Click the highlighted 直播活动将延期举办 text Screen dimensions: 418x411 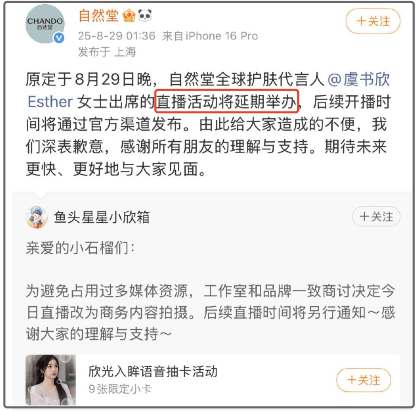pos(226,101)
